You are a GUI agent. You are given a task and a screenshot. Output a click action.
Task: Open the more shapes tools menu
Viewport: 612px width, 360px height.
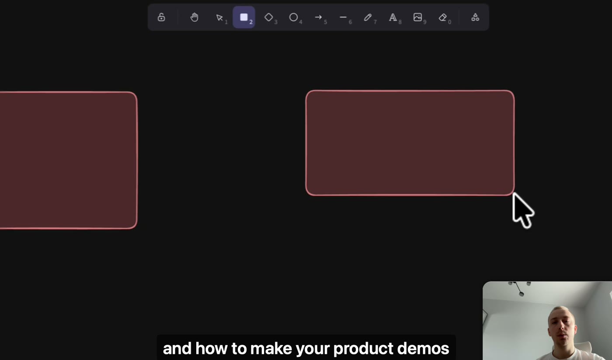click(x=475, y=17)
